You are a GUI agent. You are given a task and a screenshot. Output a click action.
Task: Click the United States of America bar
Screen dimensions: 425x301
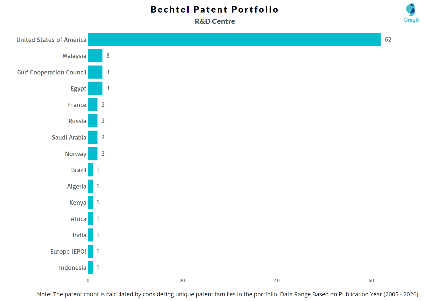coord(234,40)
